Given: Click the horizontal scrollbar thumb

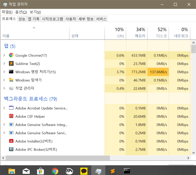Looking at the screenshot, I should point(58,158).
